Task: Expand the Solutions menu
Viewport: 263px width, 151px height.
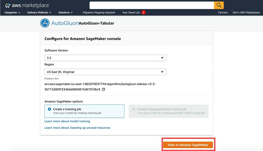Action: pyautogui.click(x=65, y=12)
